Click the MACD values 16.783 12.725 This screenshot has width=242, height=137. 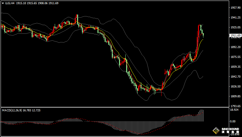tap(32, 110)
